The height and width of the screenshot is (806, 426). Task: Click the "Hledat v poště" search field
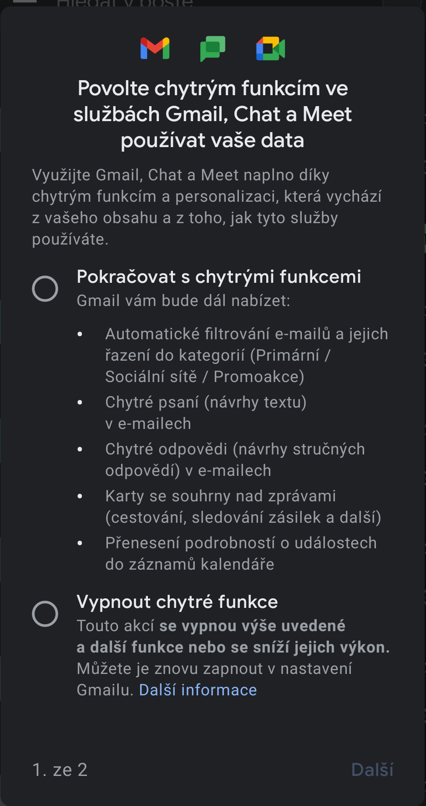[125, 3]
